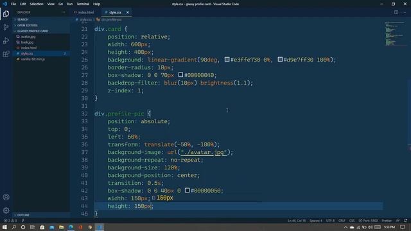411x231 pixels.
Task: Open Explorer more actions (three dots)
Action: coord(63,12)
